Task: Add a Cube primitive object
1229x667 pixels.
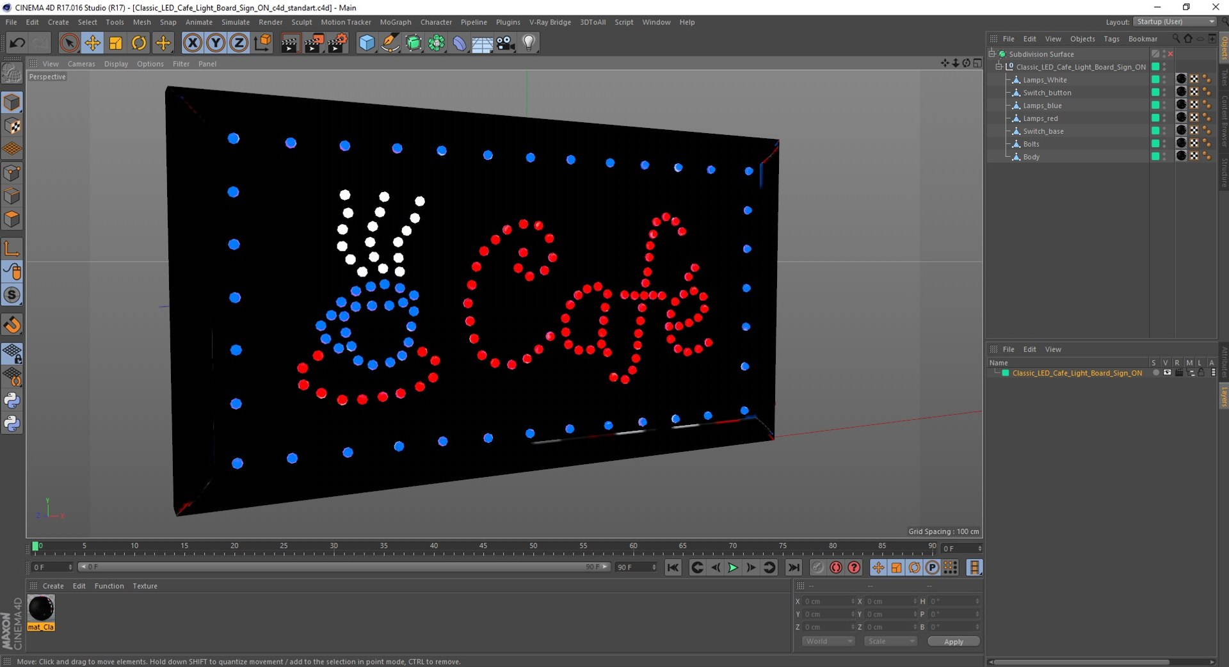Action: point(367,43)
